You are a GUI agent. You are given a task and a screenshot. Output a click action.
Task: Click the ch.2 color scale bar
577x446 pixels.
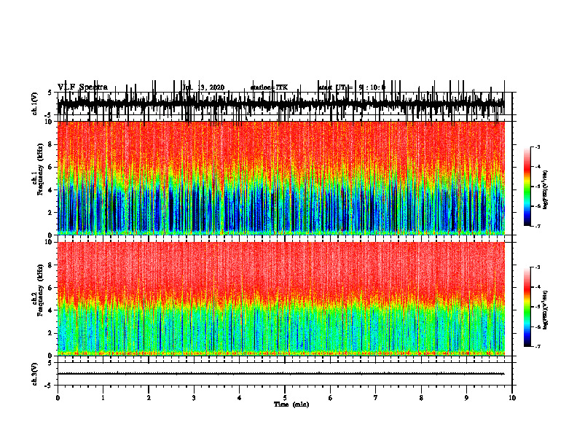(527, 307)
